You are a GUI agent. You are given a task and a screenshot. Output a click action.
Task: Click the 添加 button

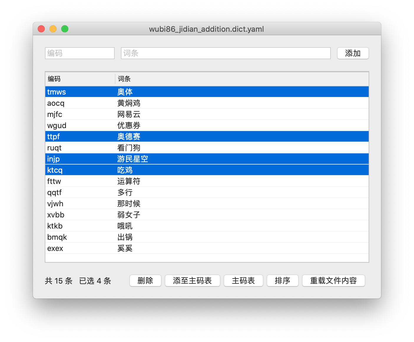[x=353, y=53]
